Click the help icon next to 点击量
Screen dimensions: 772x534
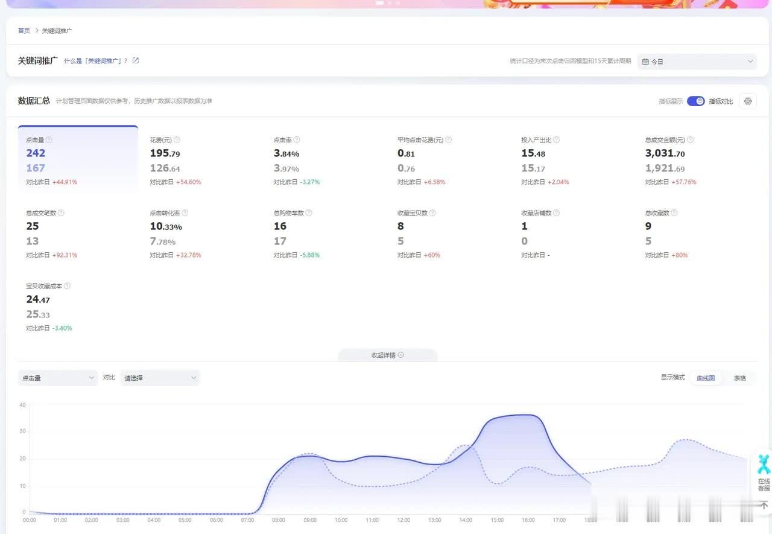49,139
